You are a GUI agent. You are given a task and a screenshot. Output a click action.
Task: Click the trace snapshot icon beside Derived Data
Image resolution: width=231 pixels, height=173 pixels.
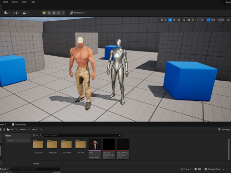[x=200, y=169]
